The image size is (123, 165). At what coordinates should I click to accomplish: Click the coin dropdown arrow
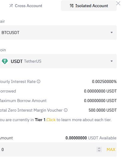[x=112, y=61]
